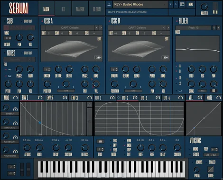The image size is (223, 180).
Task: Click the OSC B warp mode left arrow
Action: pos(126,87)
